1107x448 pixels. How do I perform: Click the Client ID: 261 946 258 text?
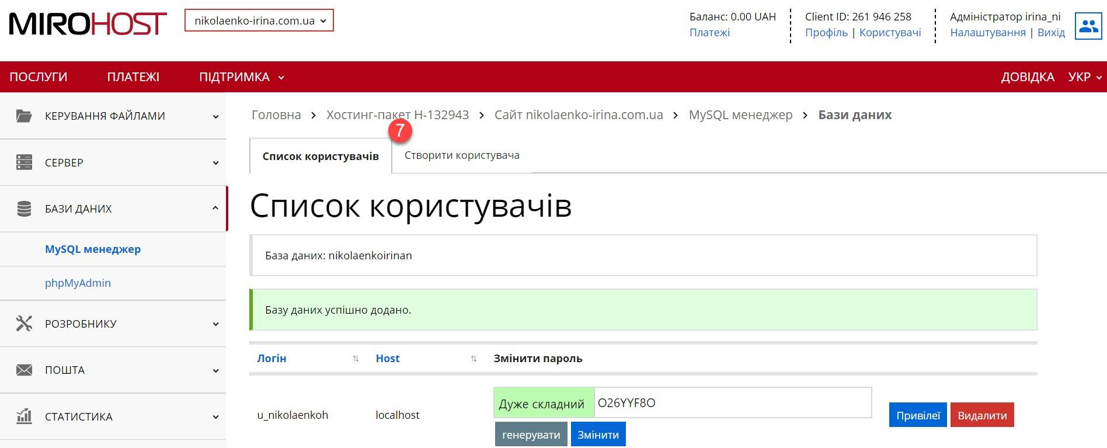[858, 17]
